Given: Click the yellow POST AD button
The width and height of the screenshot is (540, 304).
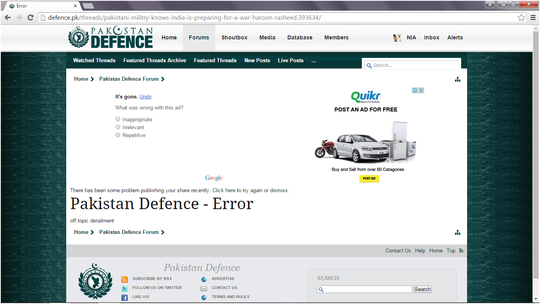Looking at the screenshot, I should tap(369, 178).
